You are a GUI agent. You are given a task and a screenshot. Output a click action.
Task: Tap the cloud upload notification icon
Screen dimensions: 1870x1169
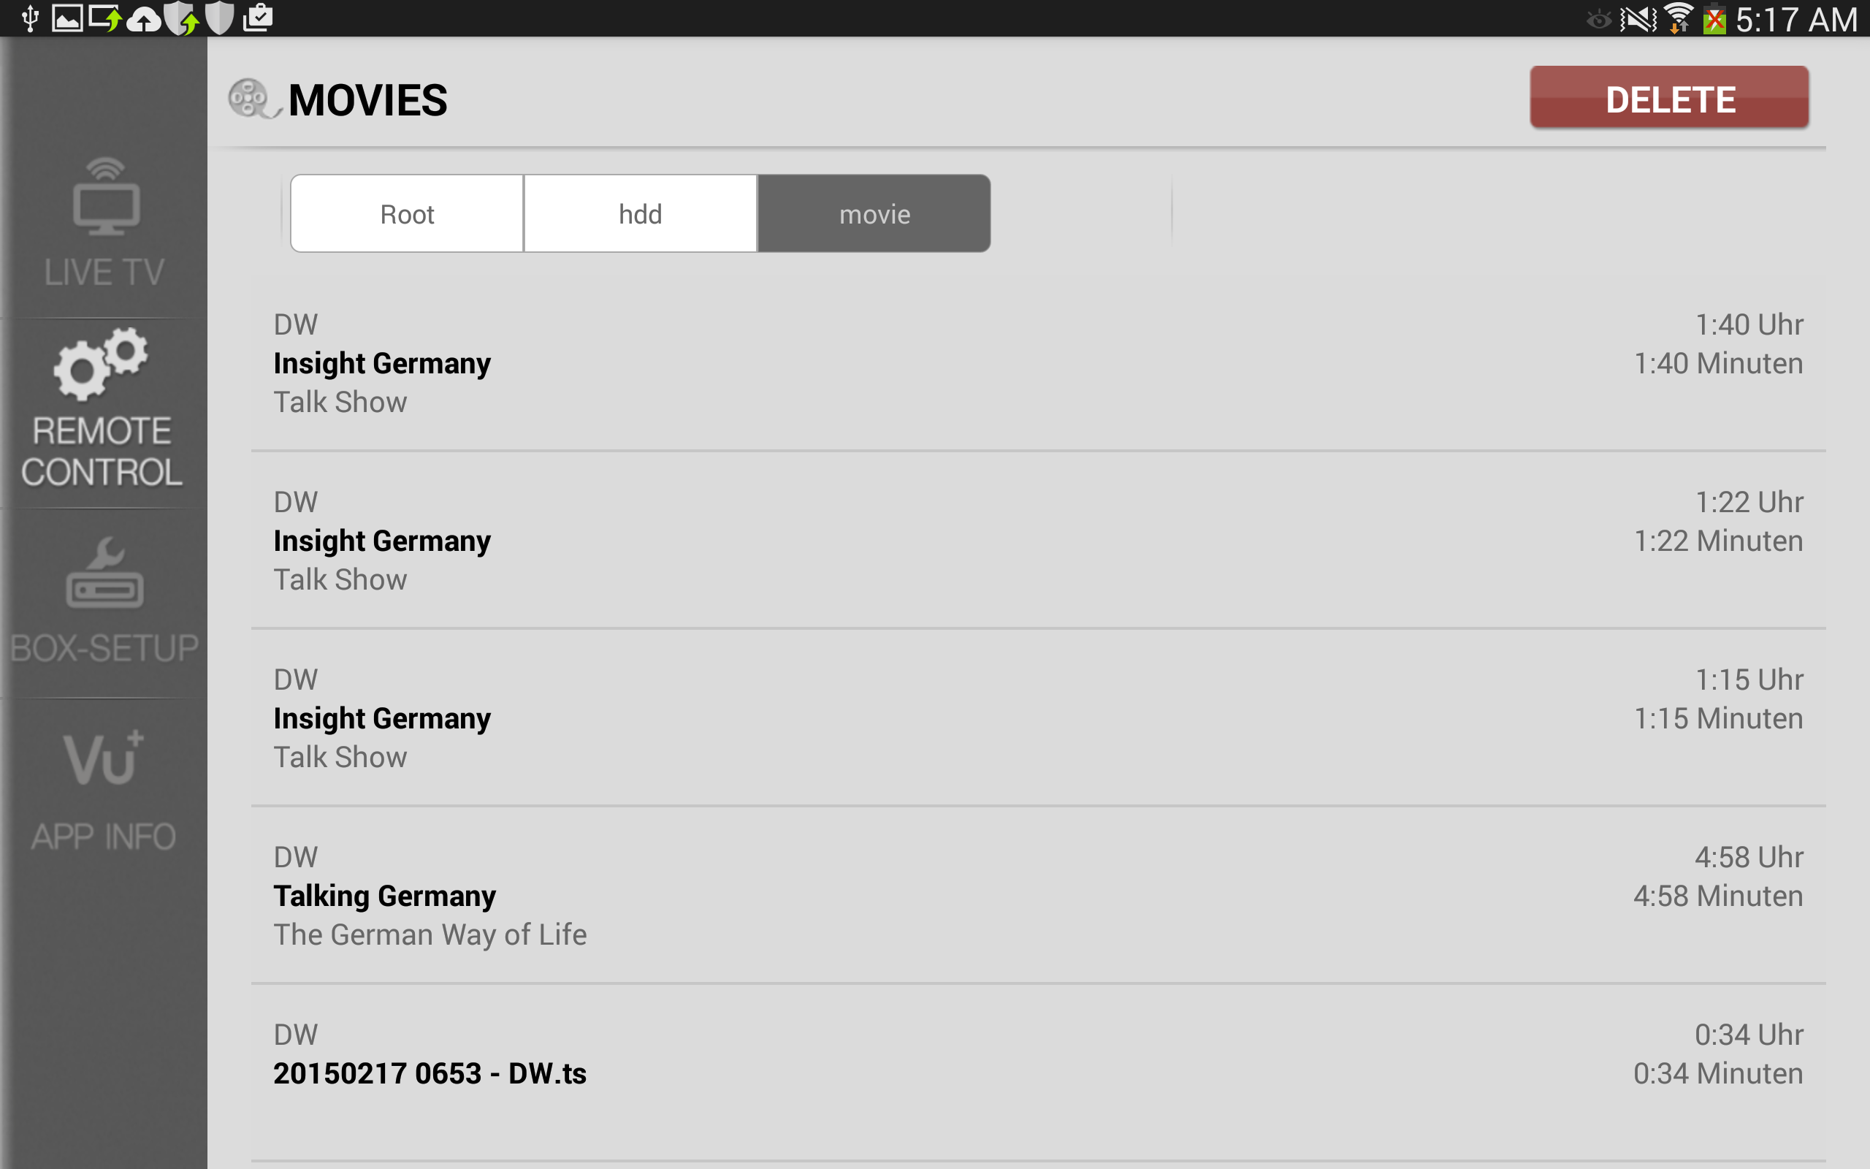click(x=143, y=18)
